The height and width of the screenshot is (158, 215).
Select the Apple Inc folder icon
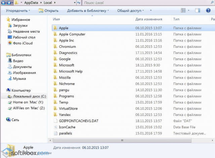(x=55, y=40)
